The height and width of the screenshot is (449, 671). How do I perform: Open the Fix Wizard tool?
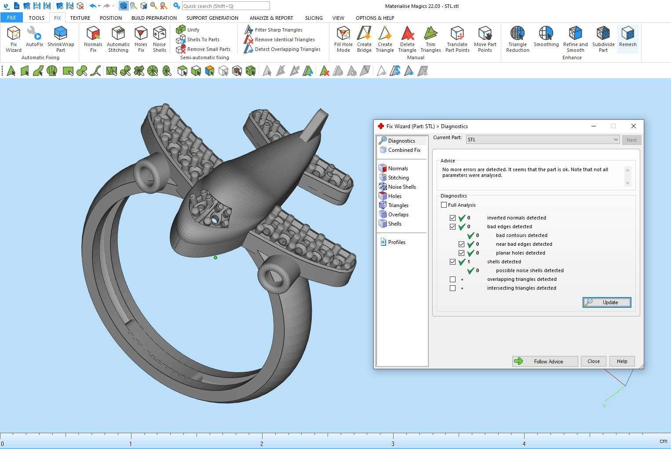[x=13, y=39]
